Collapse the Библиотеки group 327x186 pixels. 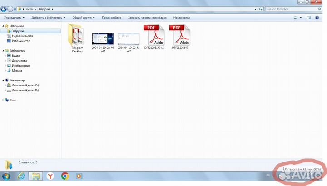pos(3,51)
